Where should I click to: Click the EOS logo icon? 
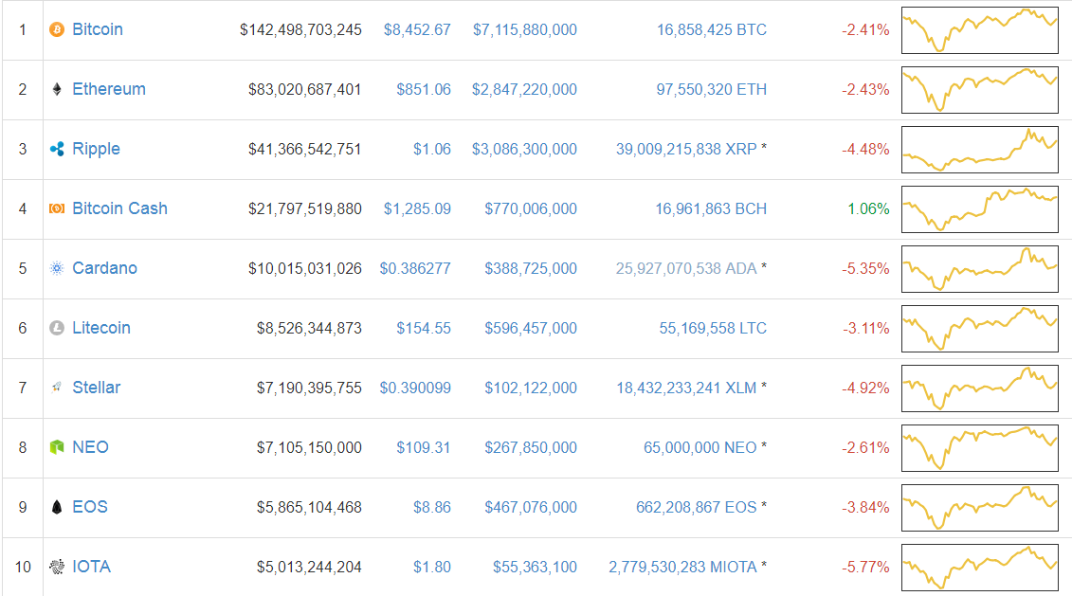click(57, 507)
